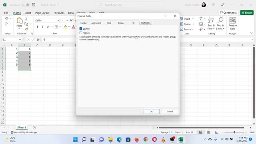Viewport: 256px width, 144px height.
Task: Confirm the dialog with OK
Action: click(x=151, y=112)
